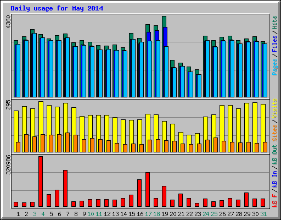Click the 4360 hits axis value
281x220 pixels.
(x=8, y=22)
